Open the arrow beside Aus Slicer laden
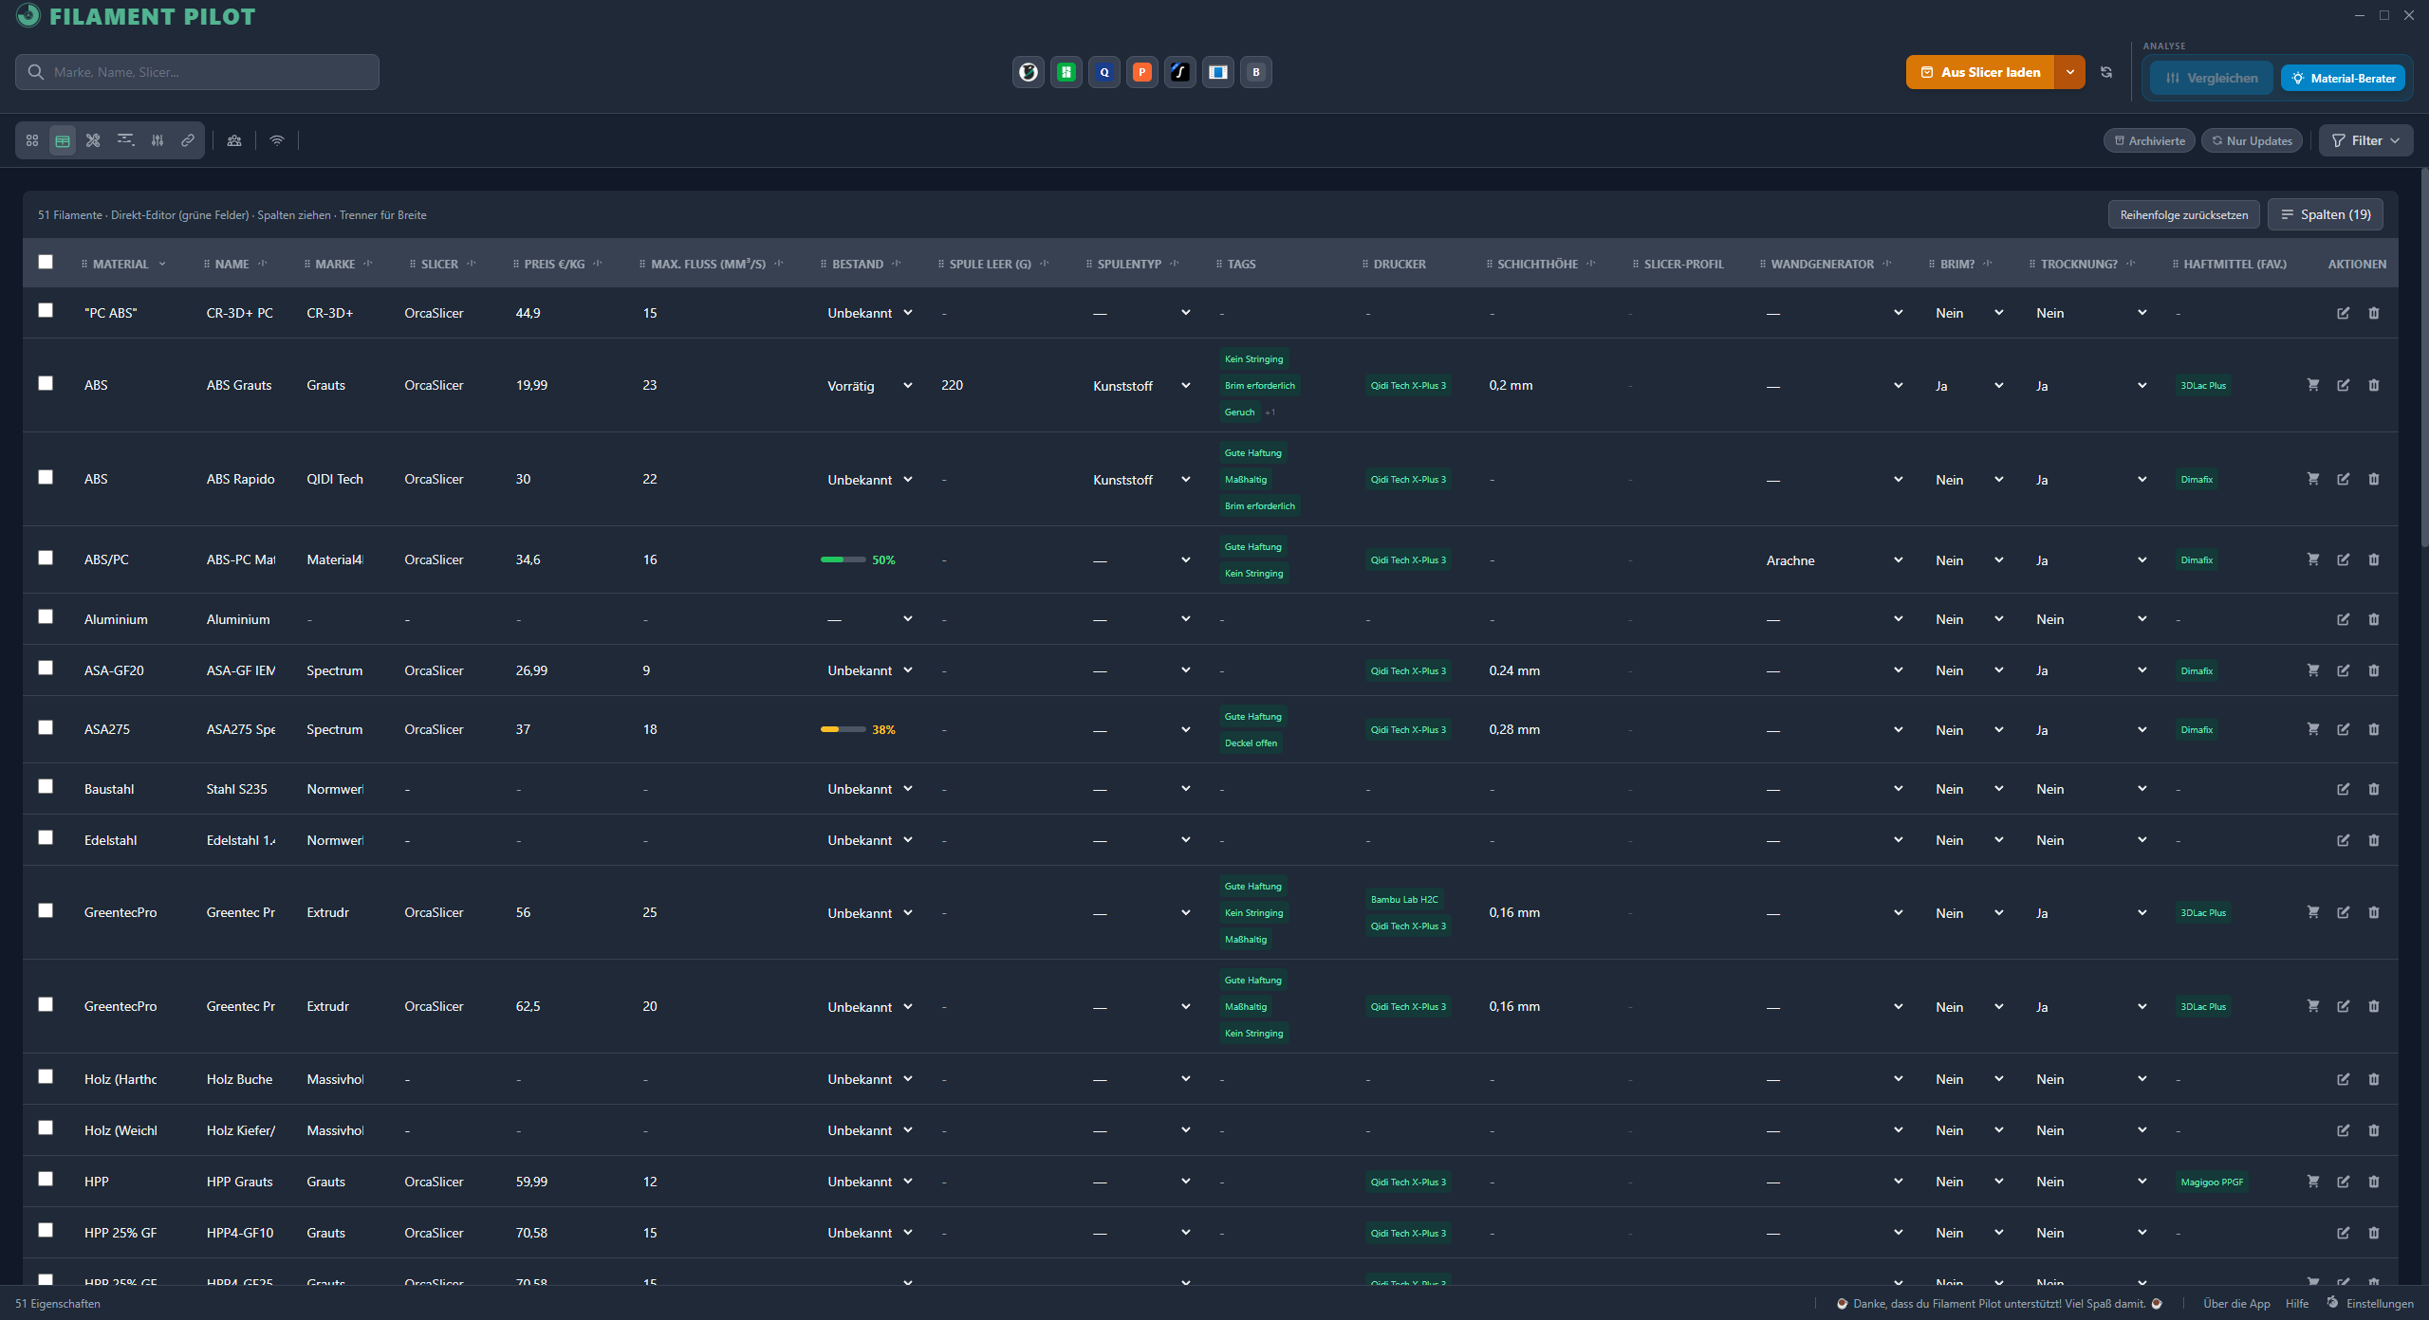This screenshot has width=2429, height=1320. [x=2070, y=72]
